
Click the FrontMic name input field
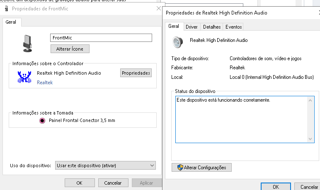point(101,38)
